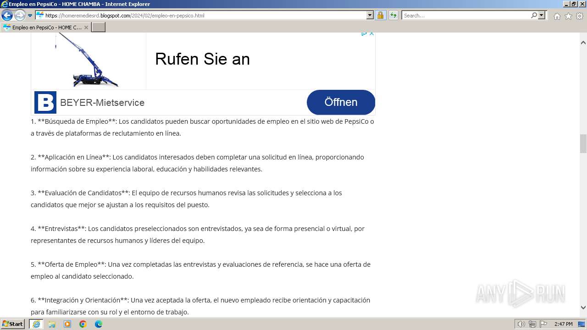The height and width of the screenshot is (330, 587).
Task: Open the Home page icon
Action: pyautogui.click(x=557, y=16)
